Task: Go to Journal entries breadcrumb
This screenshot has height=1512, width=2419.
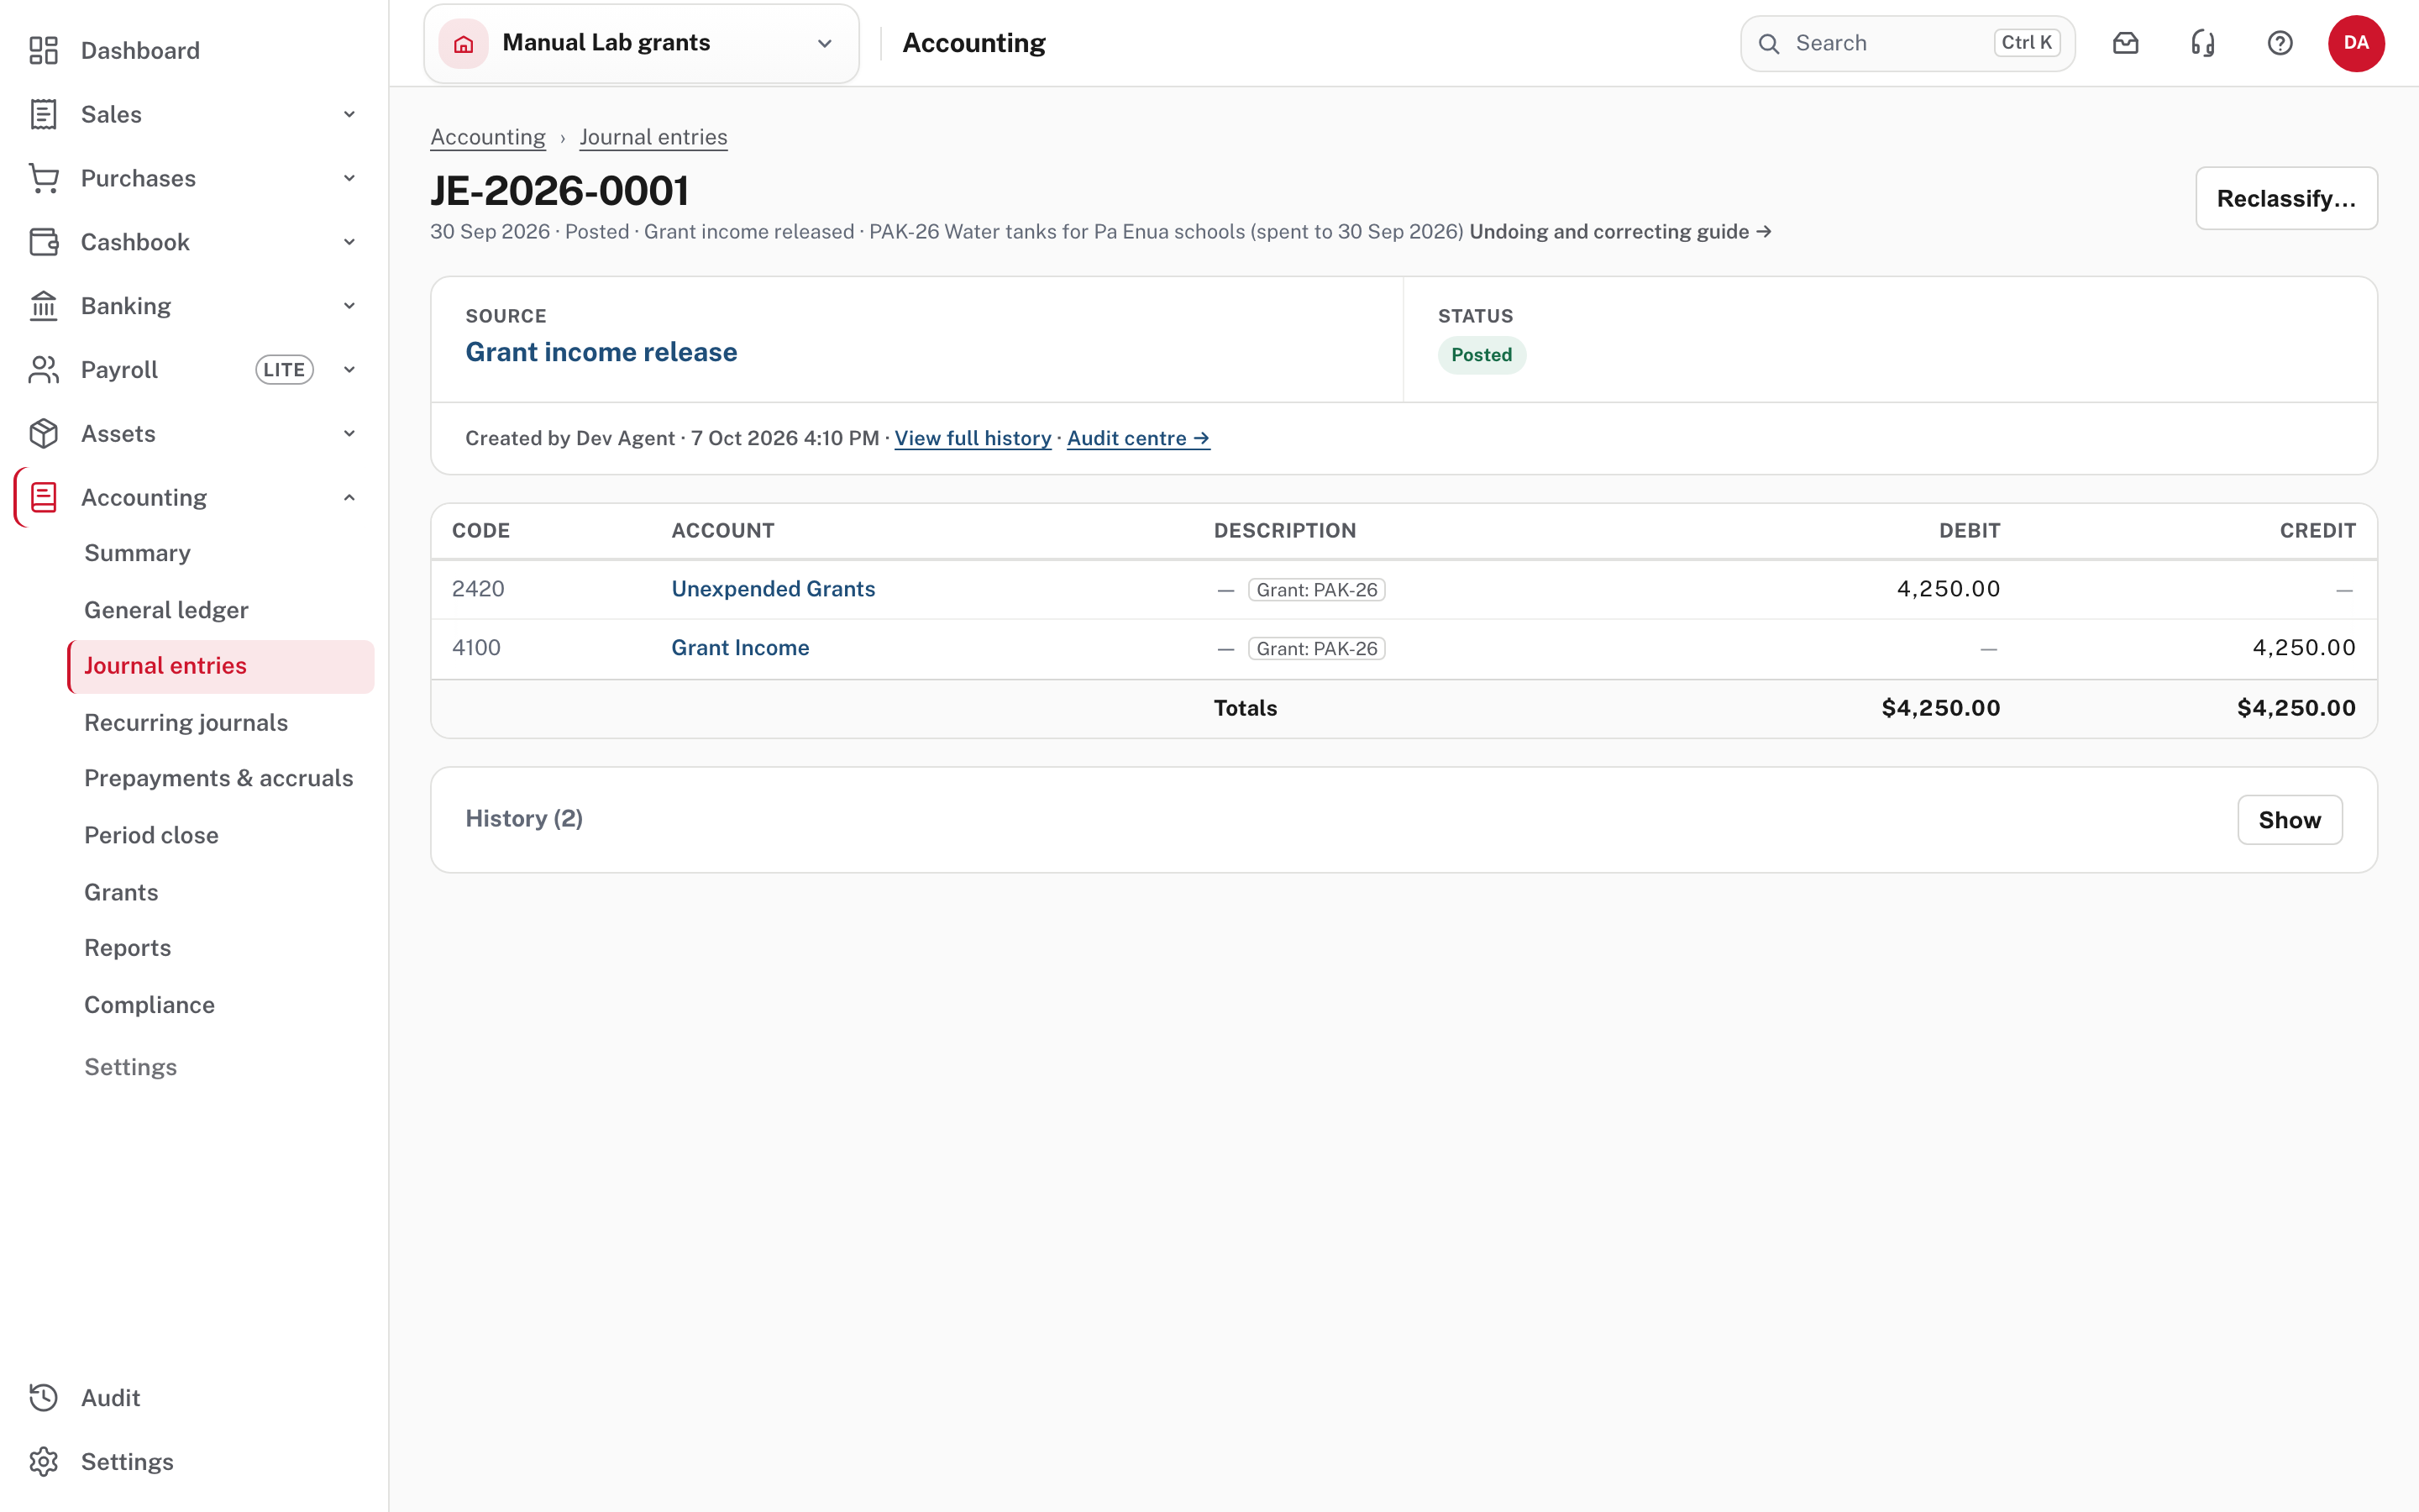Action: pyautogui.click(x=653, y=137)
